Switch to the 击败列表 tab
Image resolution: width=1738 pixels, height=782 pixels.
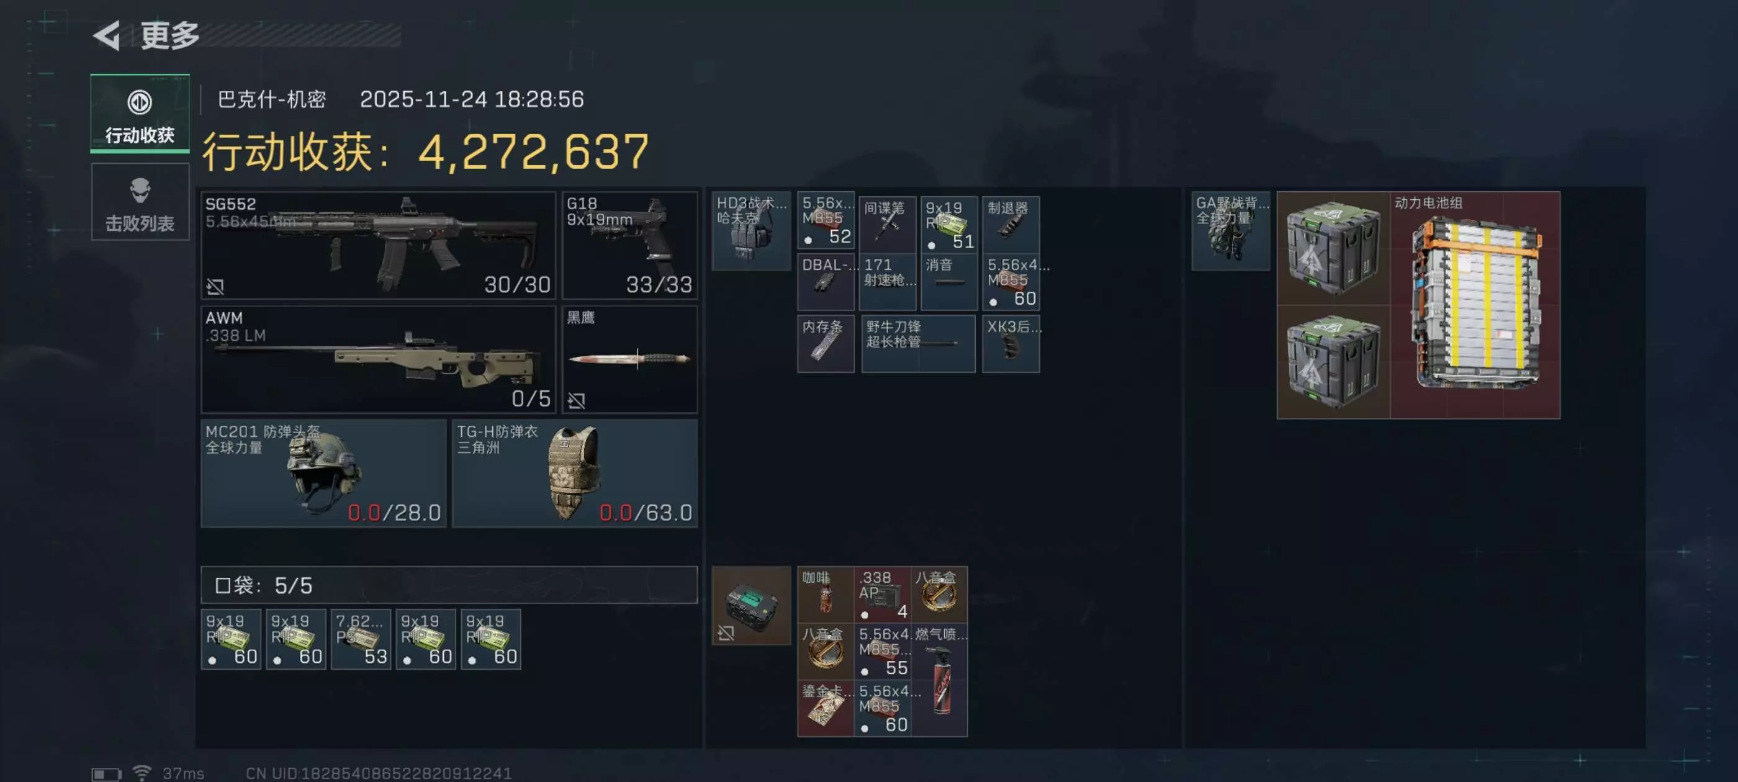coord(140,202)
